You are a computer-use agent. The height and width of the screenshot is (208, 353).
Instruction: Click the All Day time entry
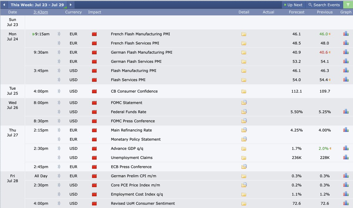point(41,176)
